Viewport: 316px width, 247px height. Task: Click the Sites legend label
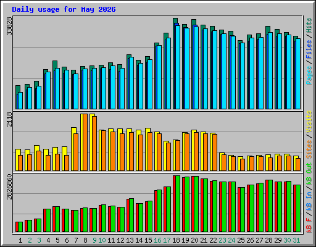pos(309,149)
